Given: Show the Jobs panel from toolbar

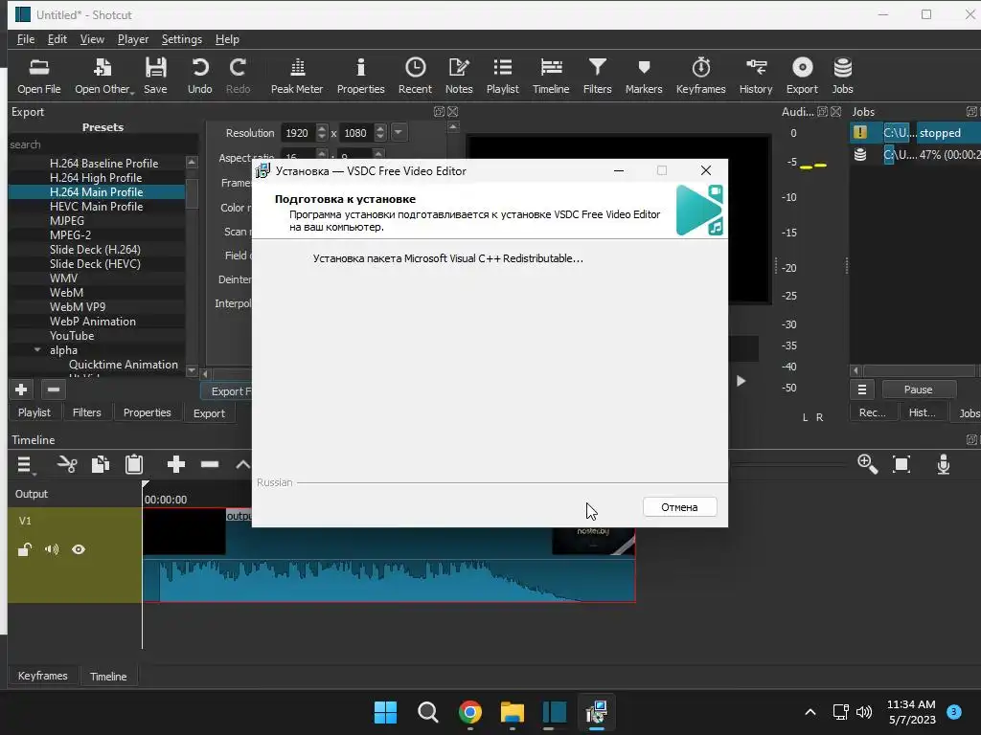Looking at the screenshot, I should coord(842,77).
